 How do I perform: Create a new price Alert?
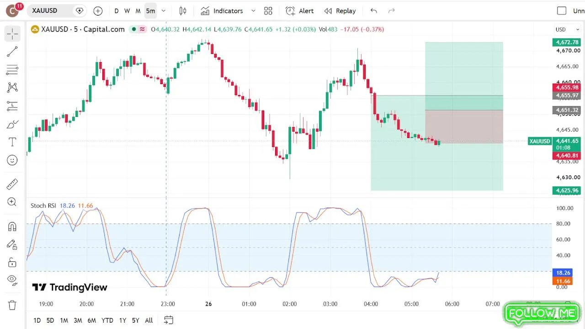[x=300, y=11]
